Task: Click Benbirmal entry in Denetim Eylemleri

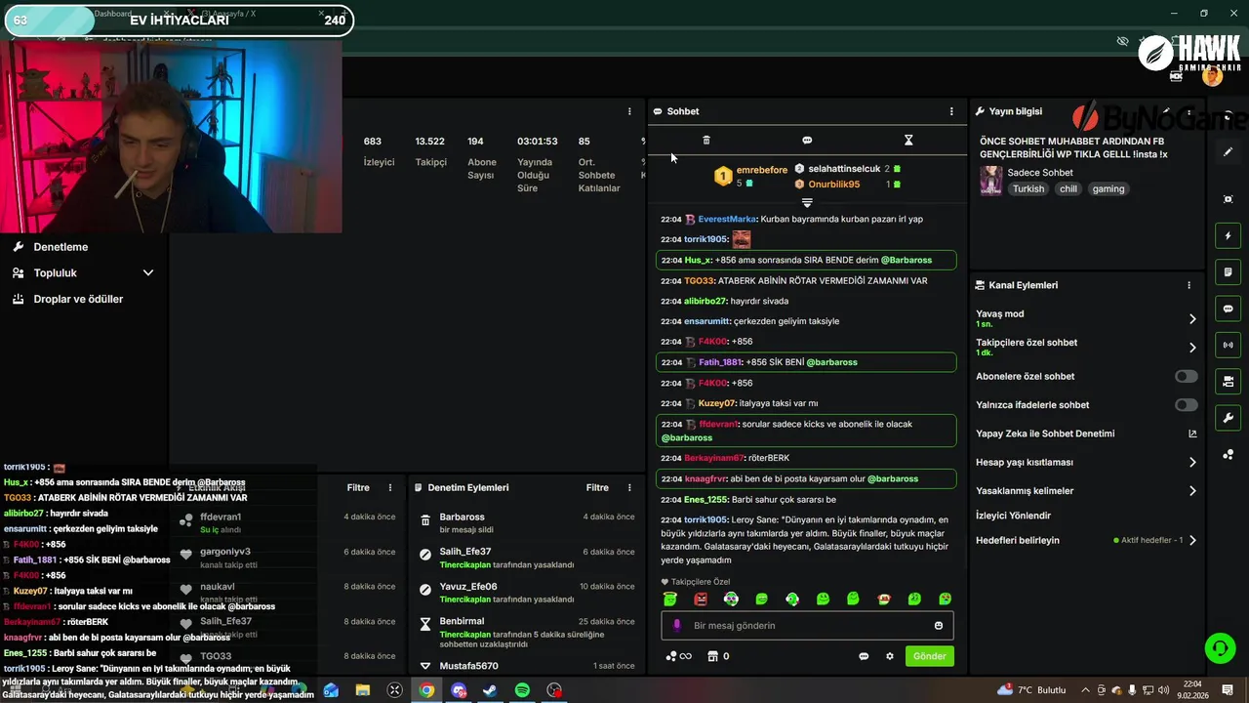Action: [x=462, y=621]
